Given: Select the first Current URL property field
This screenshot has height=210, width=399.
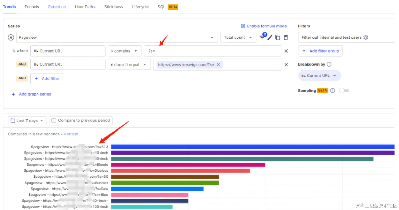Looking at the screenshot, I should tap(68, 51).
